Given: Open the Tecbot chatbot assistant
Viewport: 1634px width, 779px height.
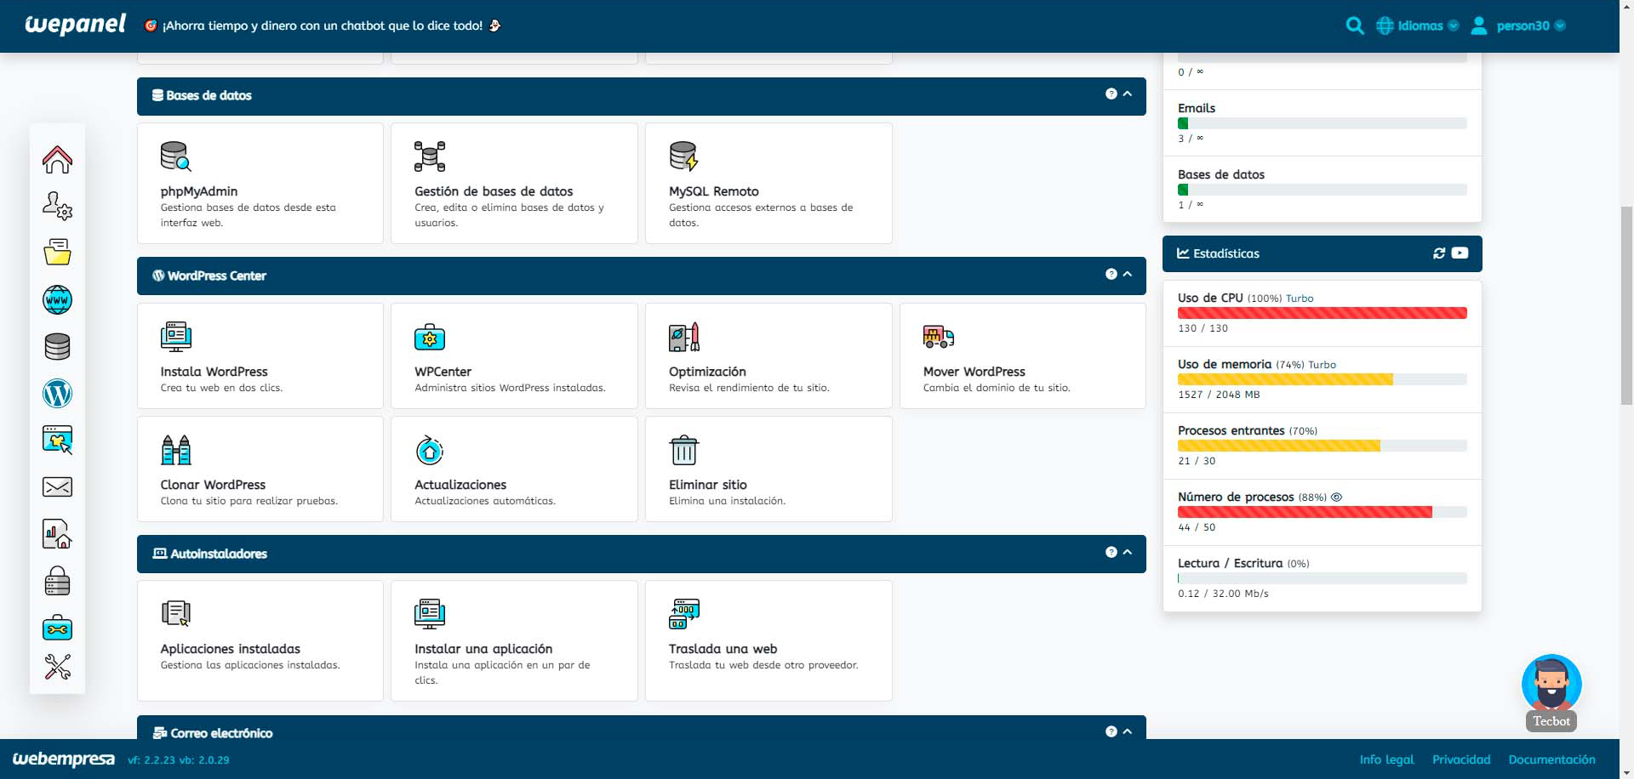Looking at the screenshot, I should pos(1551,691).
